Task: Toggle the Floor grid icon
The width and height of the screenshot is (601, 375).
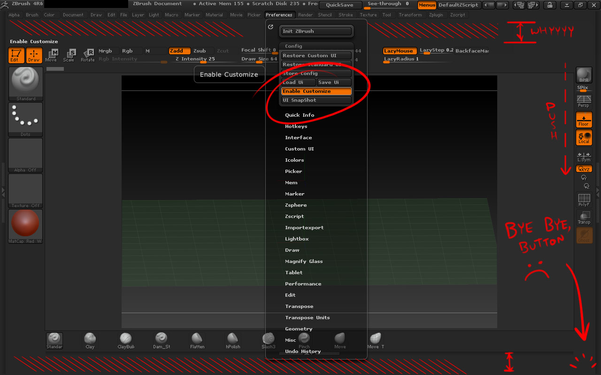Action: coord(584,120)
